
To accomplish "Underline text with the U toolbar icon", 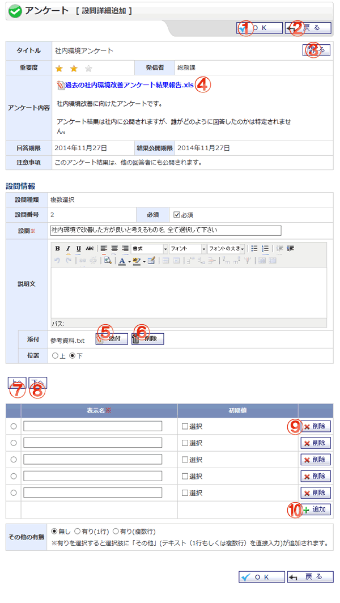I will point(78,248).
